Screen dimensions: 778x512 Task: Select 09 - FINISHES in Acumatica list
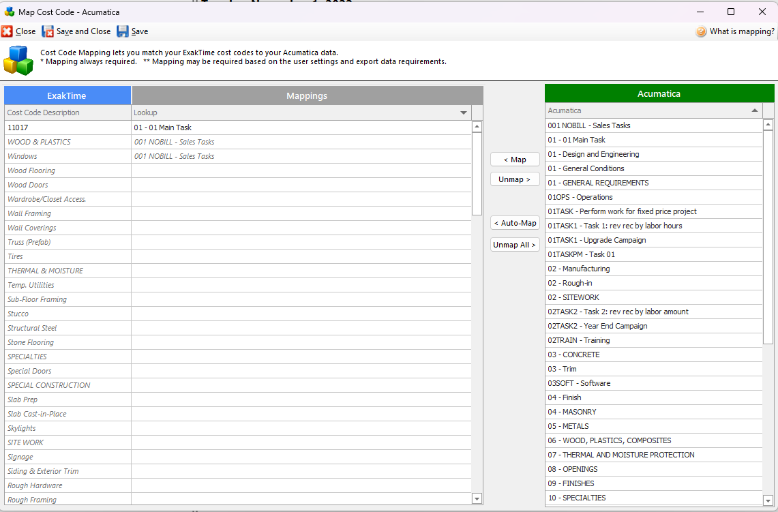tap(654, 484)
